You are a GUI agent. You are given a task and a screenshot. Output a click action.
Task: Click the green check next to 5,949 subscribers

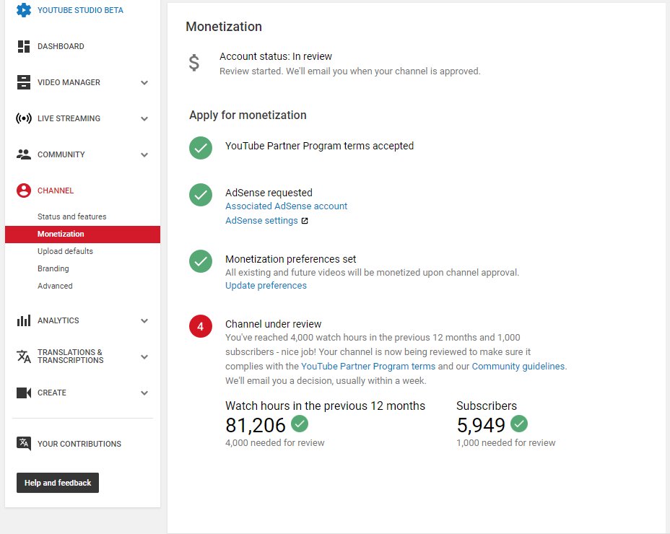point(519,424)
